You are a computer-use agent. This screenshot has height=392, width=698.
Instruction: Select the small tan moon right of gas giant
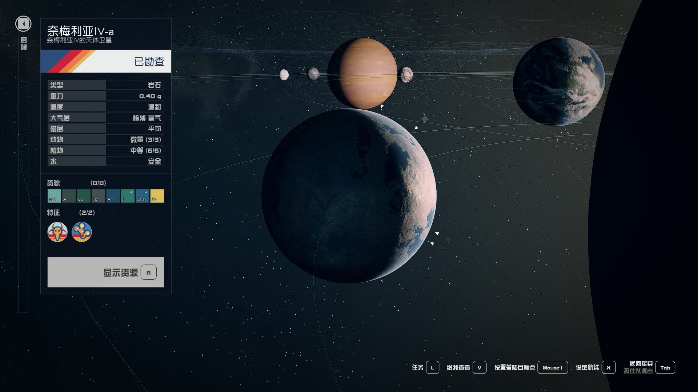click(x=406, y=75)
